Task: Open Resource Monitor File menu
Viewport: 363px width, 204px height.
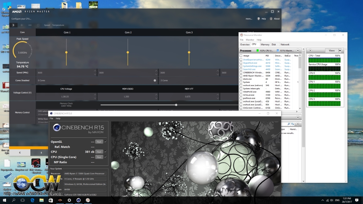Action: 241,40
